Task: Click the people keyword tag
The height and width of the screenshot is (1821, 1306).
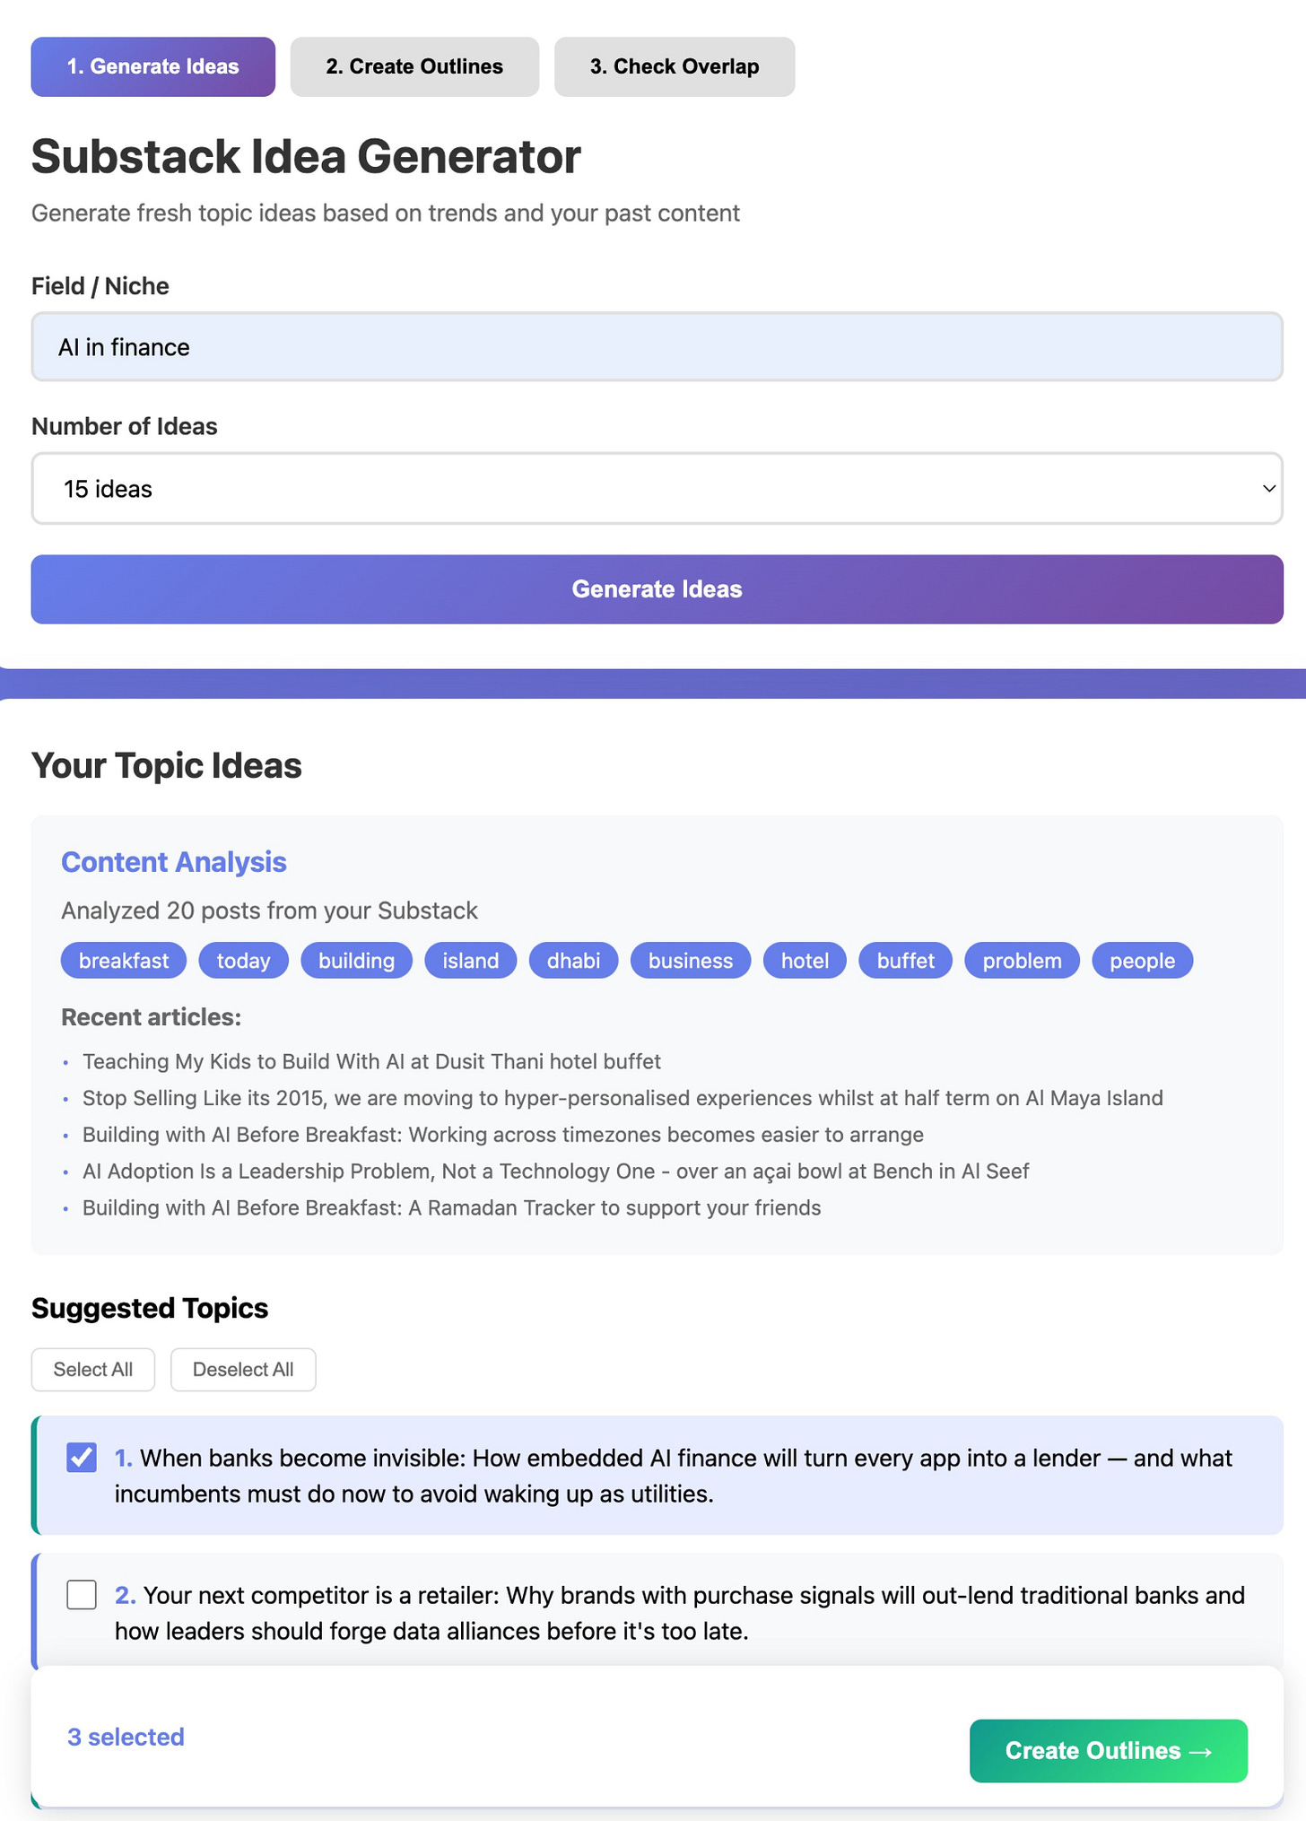Action: [1142, 961]
